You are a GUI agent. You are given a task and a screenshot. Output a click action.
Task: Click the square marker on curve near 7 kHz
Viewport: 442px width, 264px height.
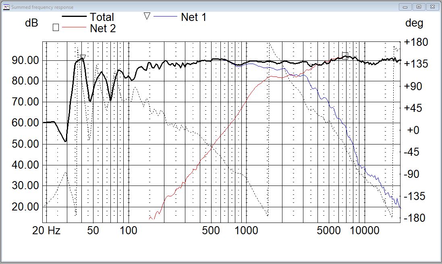[x=345, y=56]
